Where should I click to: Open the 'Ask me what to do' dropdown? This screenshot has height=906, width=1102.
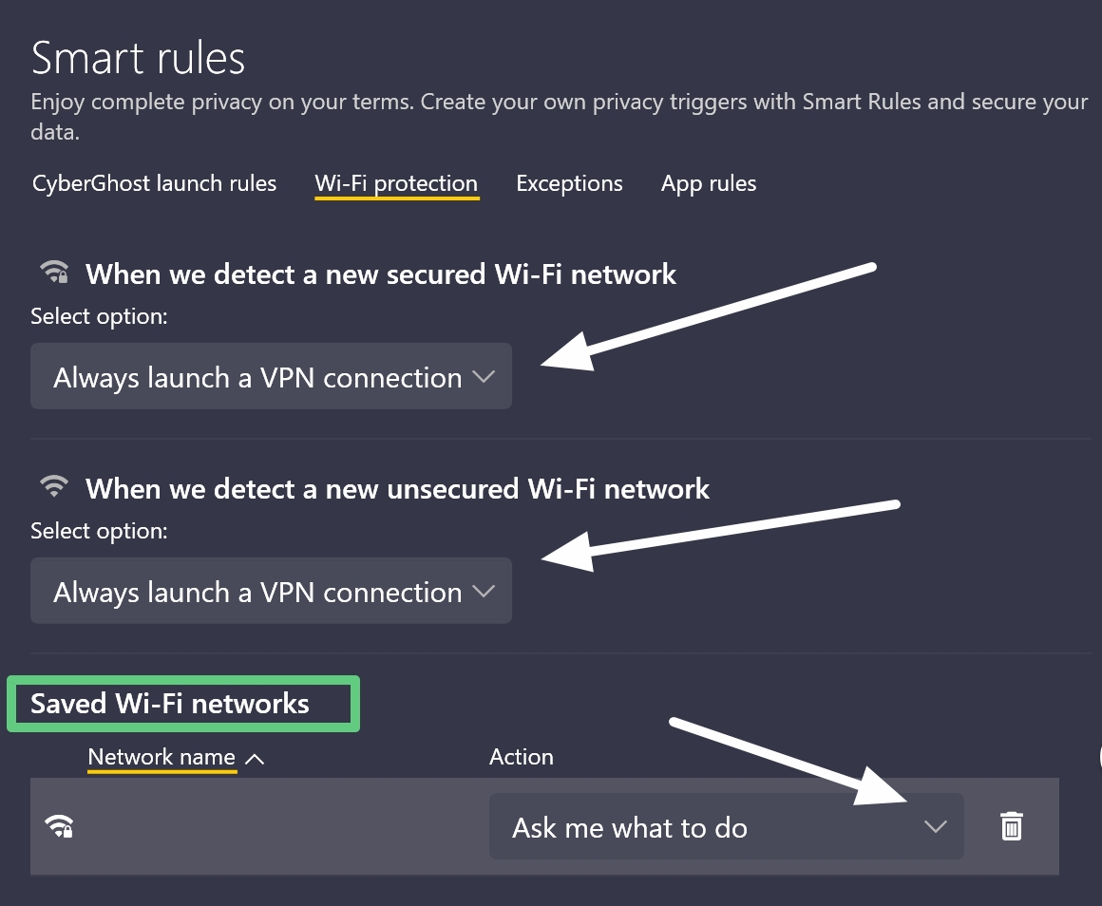(x=727, y=826)
